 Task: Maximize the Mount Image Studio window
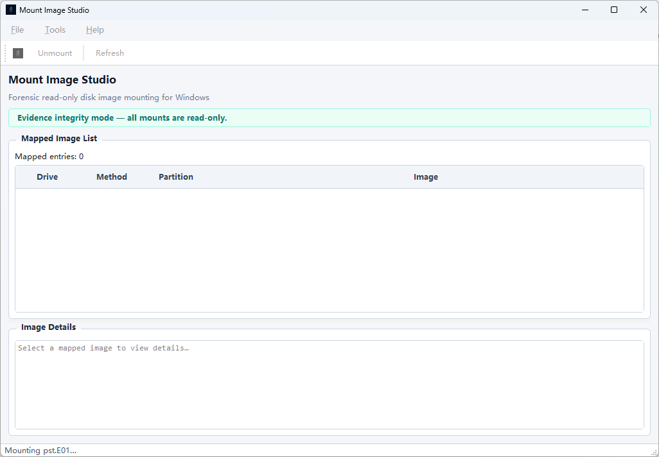pos(614,10)
